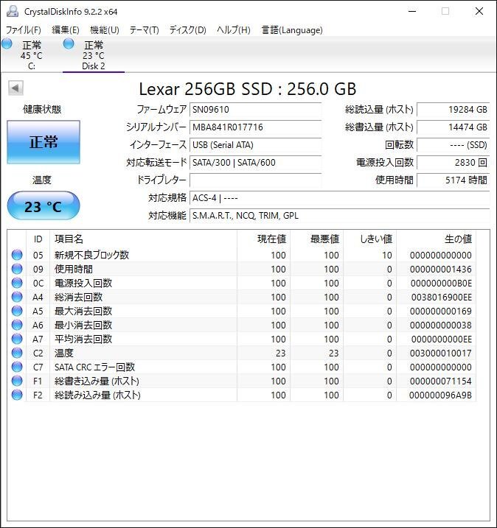
Task: Open the 機能(U) menu
Action: click(105, 30)
